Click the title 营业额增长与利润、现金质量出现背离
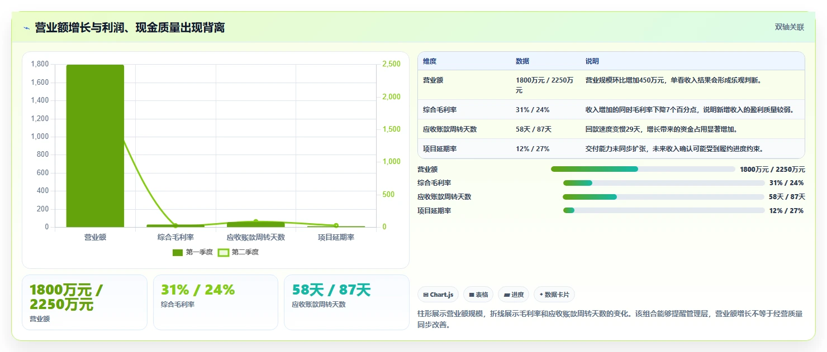The width and height of the screenshot is (827, 352). click(x=130, y=27)
